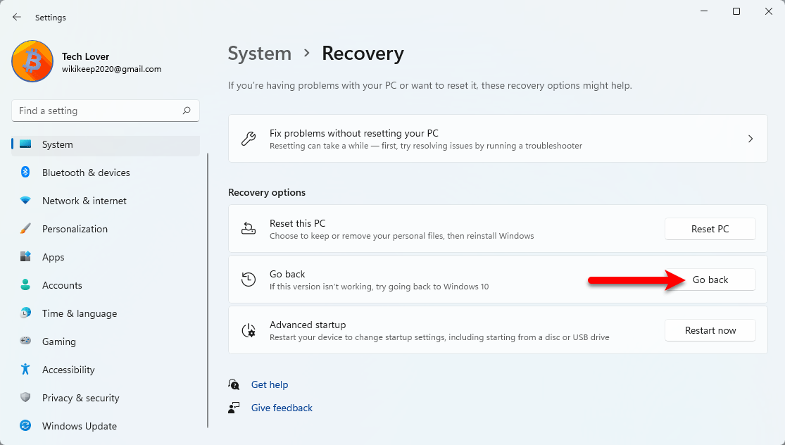Click the Bluetooth icon in sidebar
Screen dimensions: 785x445
pyautogui.click(x=25, y=173)
